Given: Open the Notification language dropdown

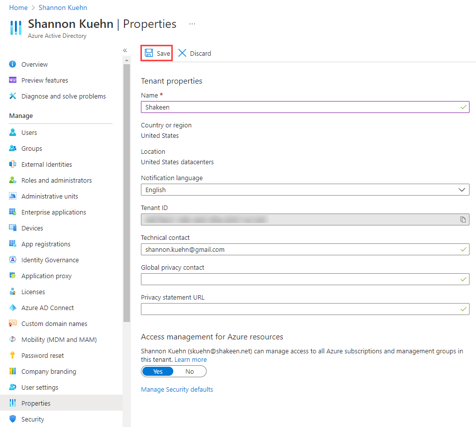Looking at the screenshot, I should 305,190.
